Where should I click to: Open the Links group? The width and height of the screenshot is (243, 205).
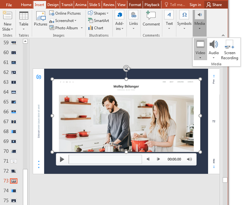133,20
